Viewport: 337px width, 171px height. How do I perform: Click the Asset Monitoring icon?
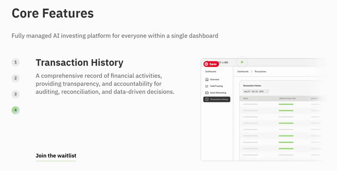coord(207,92)
